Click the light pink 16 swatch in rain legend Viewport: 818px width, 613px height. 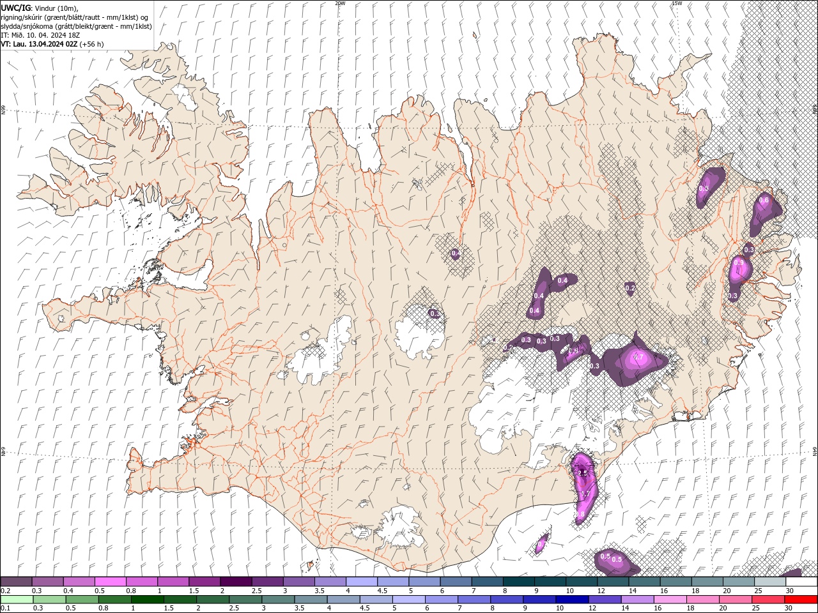tap(670, 600)
